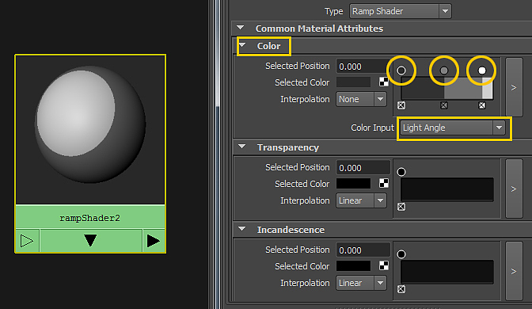The width and height of the screenshot is (532, 309).
Task: Select the white color ramp handle
Action: [482, 71]
